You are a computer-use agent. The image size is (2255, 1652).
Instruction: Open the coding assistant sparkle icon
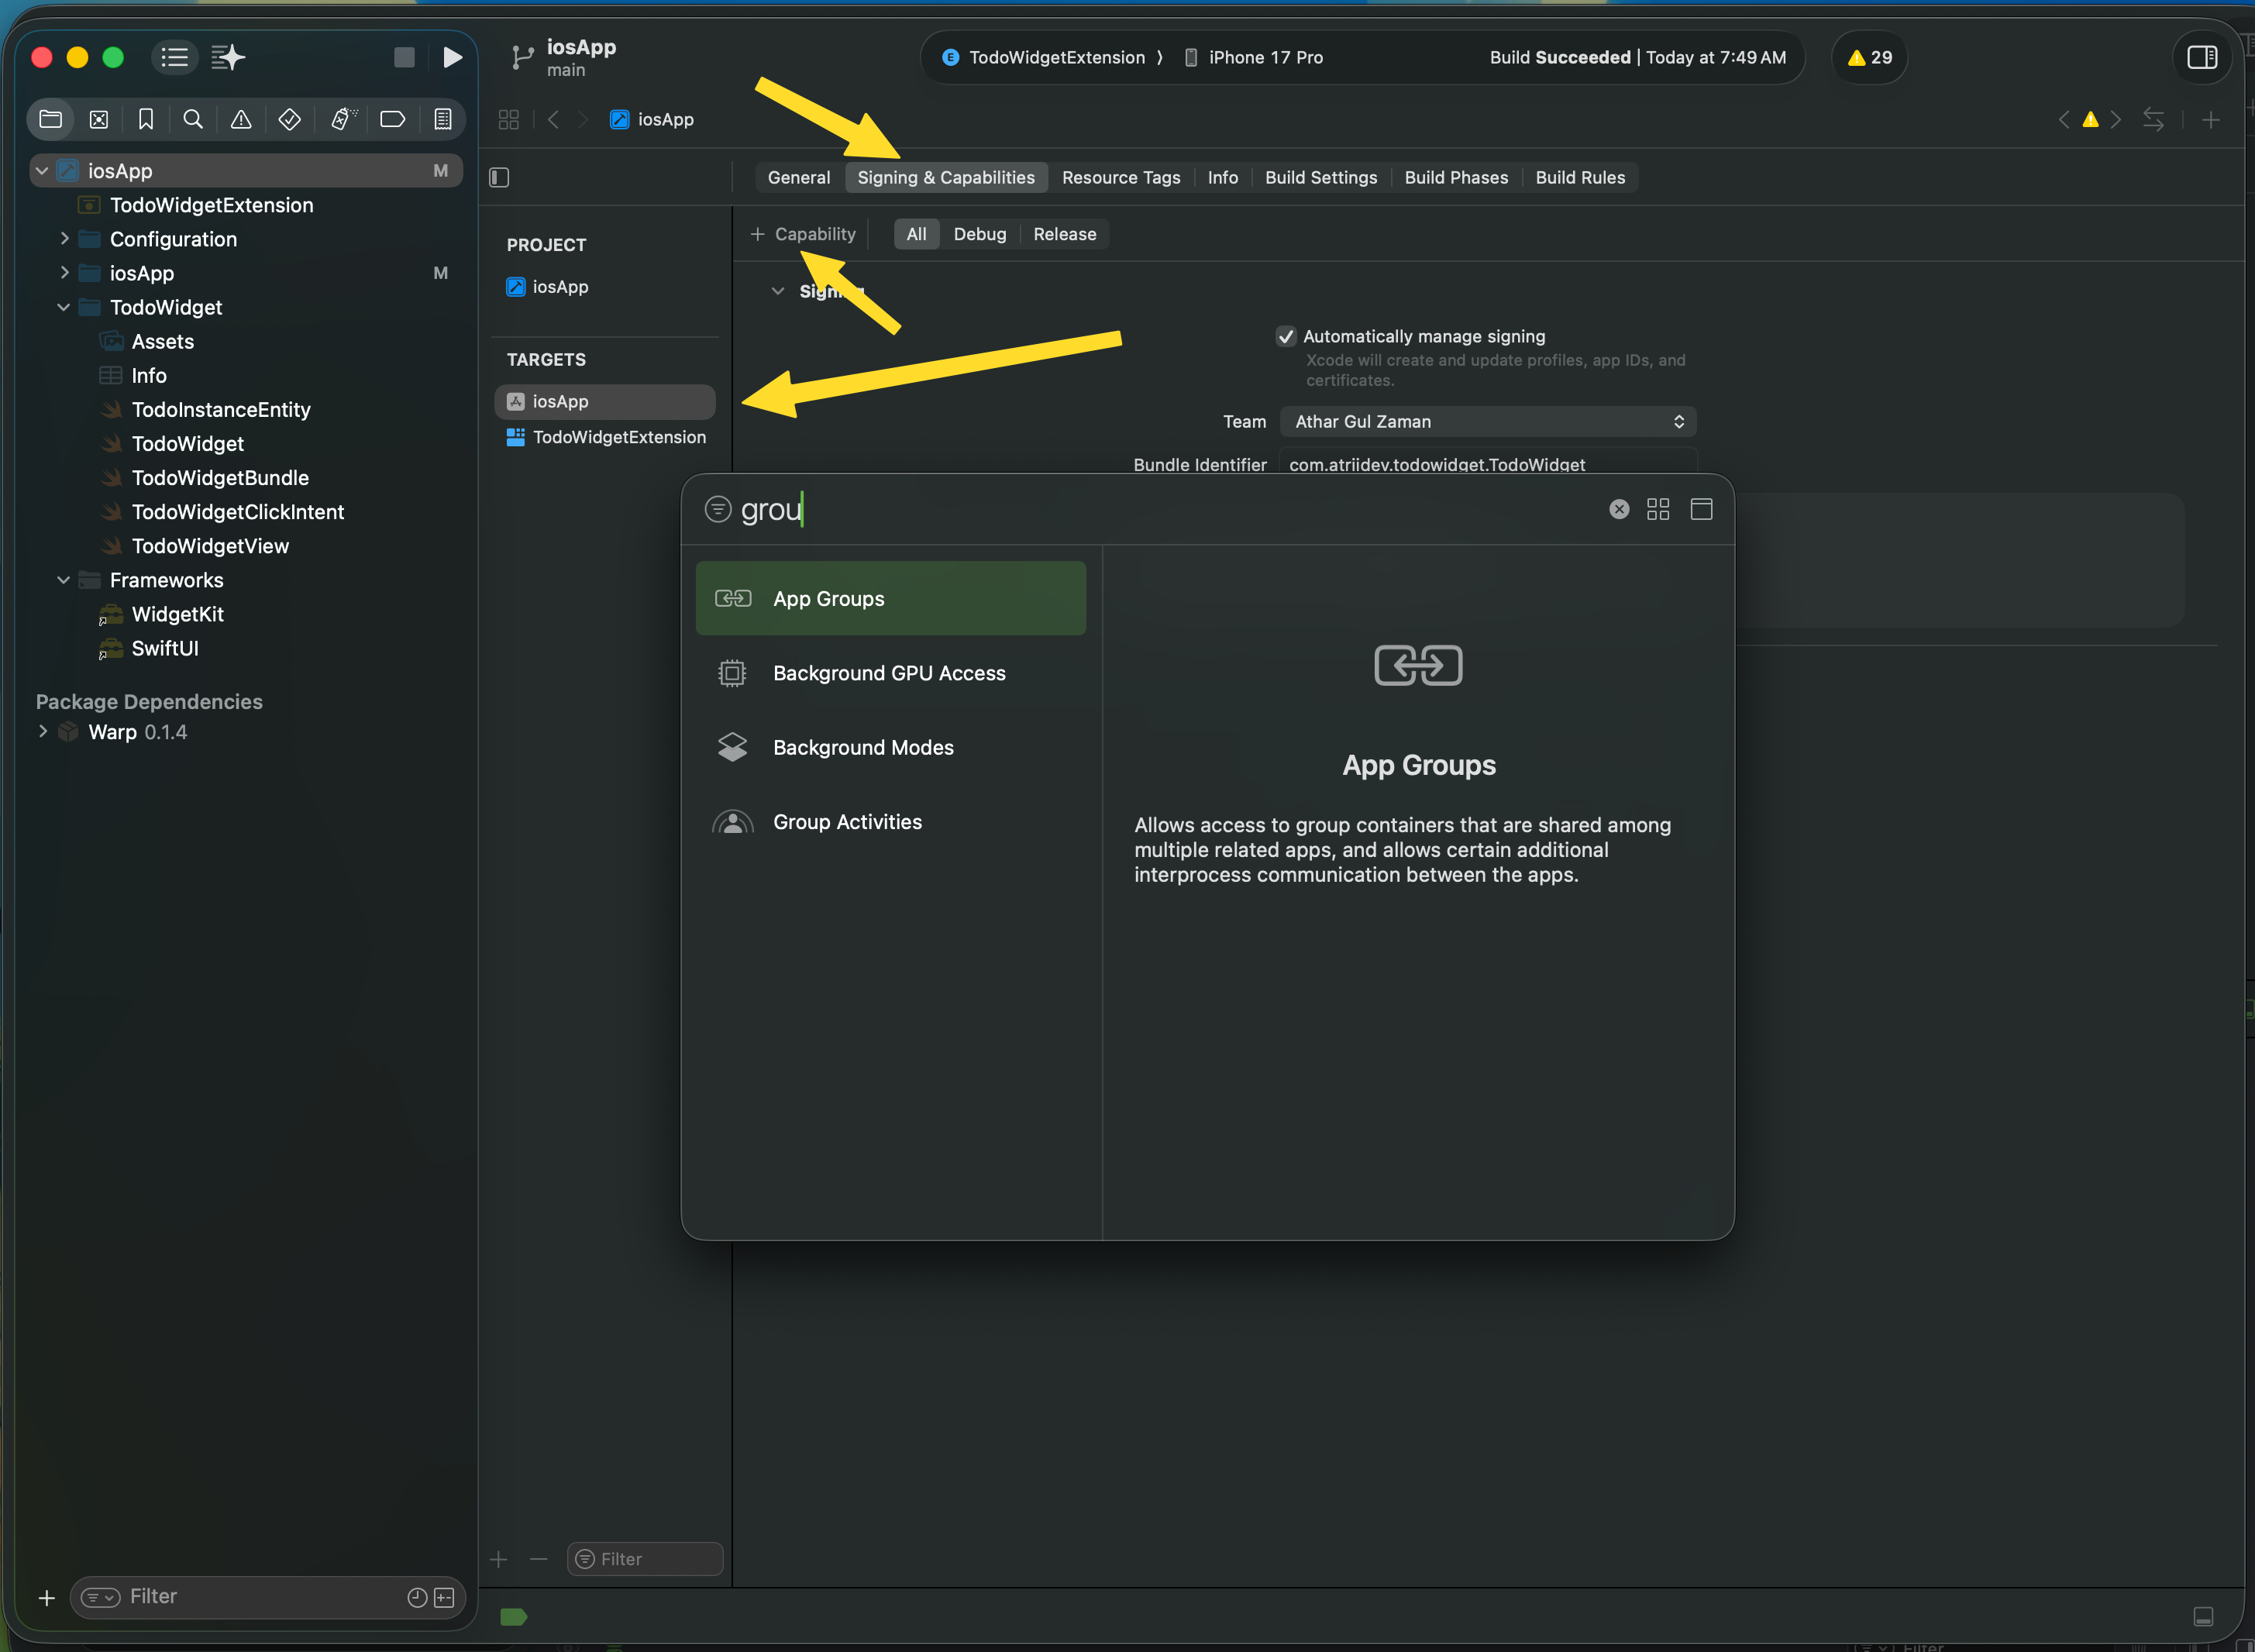(x=228, y=57)
